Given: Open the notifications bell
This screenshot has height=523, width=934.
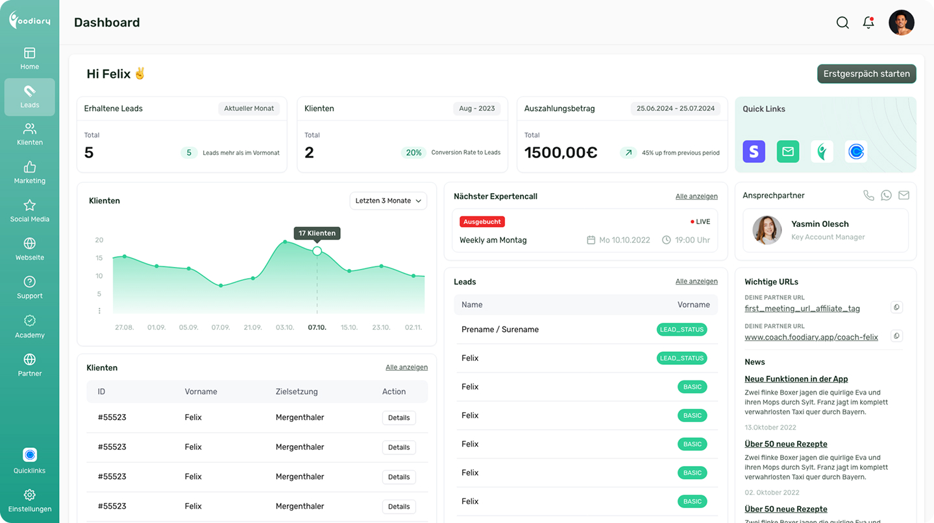Looking at the screenshot, I should pyautogui.click(x=868, y=23).
